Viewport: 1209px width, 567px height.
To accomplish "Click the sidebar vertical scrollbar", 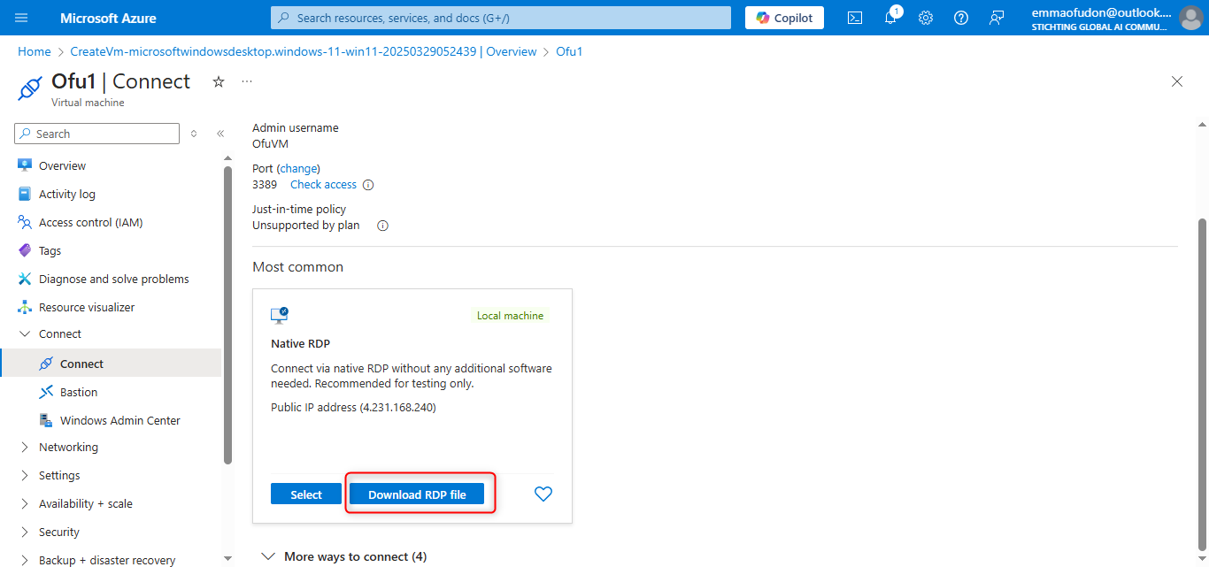I will [x=227, y=315].
